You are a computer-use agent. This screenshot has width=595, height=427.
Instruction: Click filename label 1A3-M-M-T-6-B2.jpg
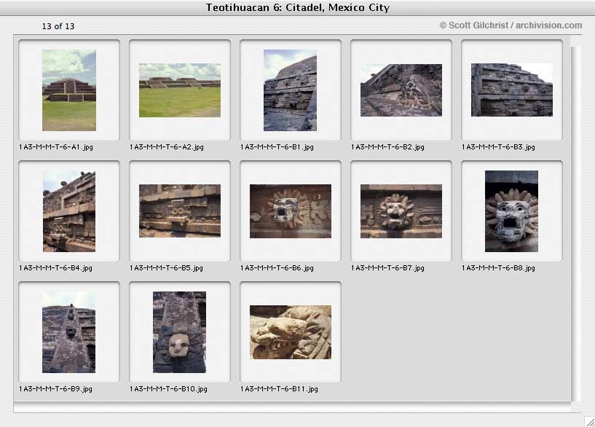[x=388, y=147]
